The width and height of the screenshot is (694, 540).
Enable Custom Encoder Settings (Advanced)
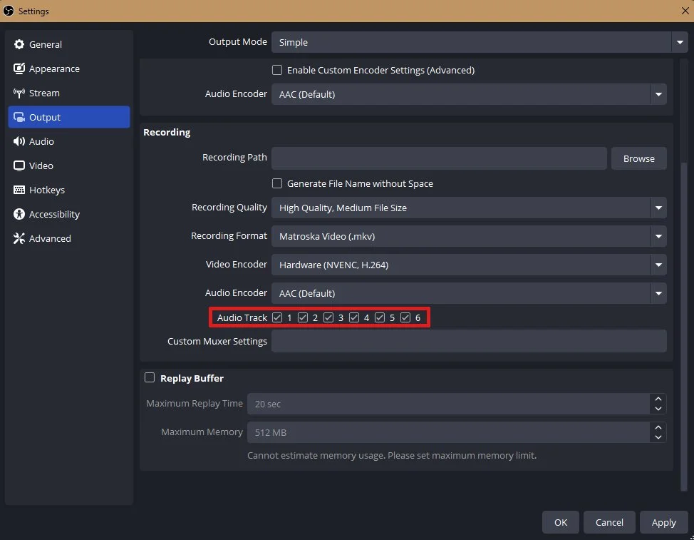pos(277,70)
